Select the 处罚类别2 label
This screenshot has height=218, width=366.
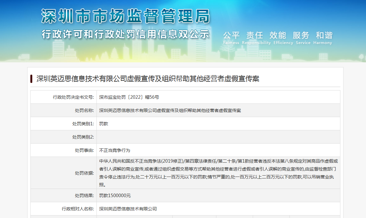(83, 137)
